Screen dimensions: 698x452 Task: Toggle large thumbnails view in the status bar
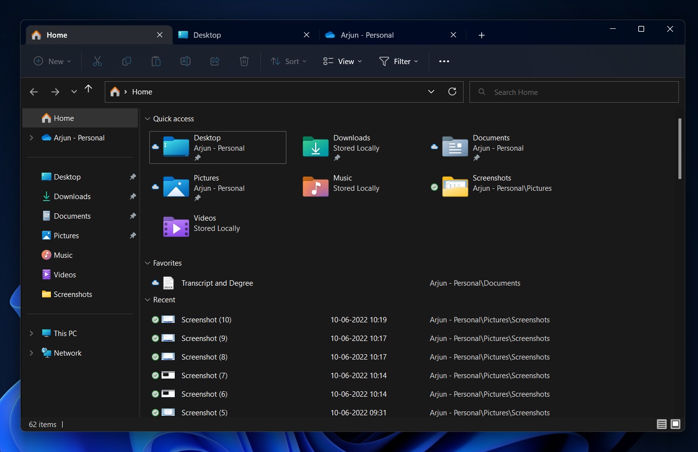click(675, 424)
